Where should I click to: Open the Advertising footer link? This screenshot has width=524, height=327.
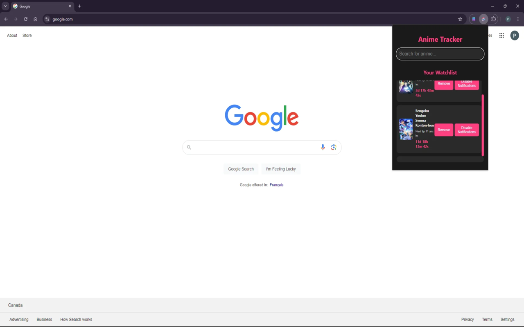tap(19, 320)
